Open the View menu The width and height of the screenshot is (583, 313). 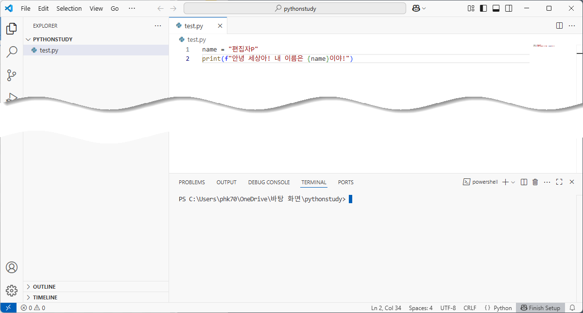coord(96,8)
